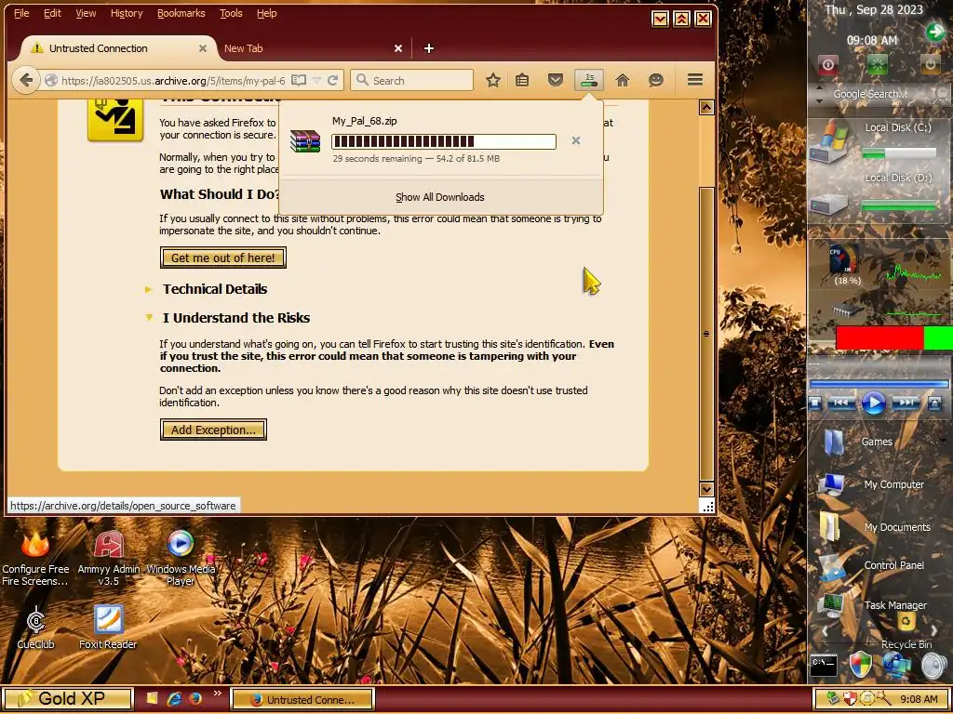Go to Firefox home page icon
The height and width of the screenshot is (714, 953).
pos(622,80)
